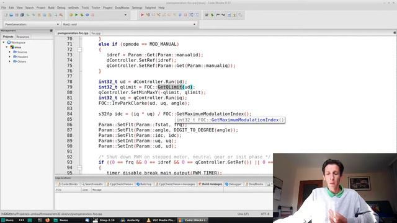This screenshot has width=397, height=223.
Task: Click the Undo toolbar icon
Action: 28,15
